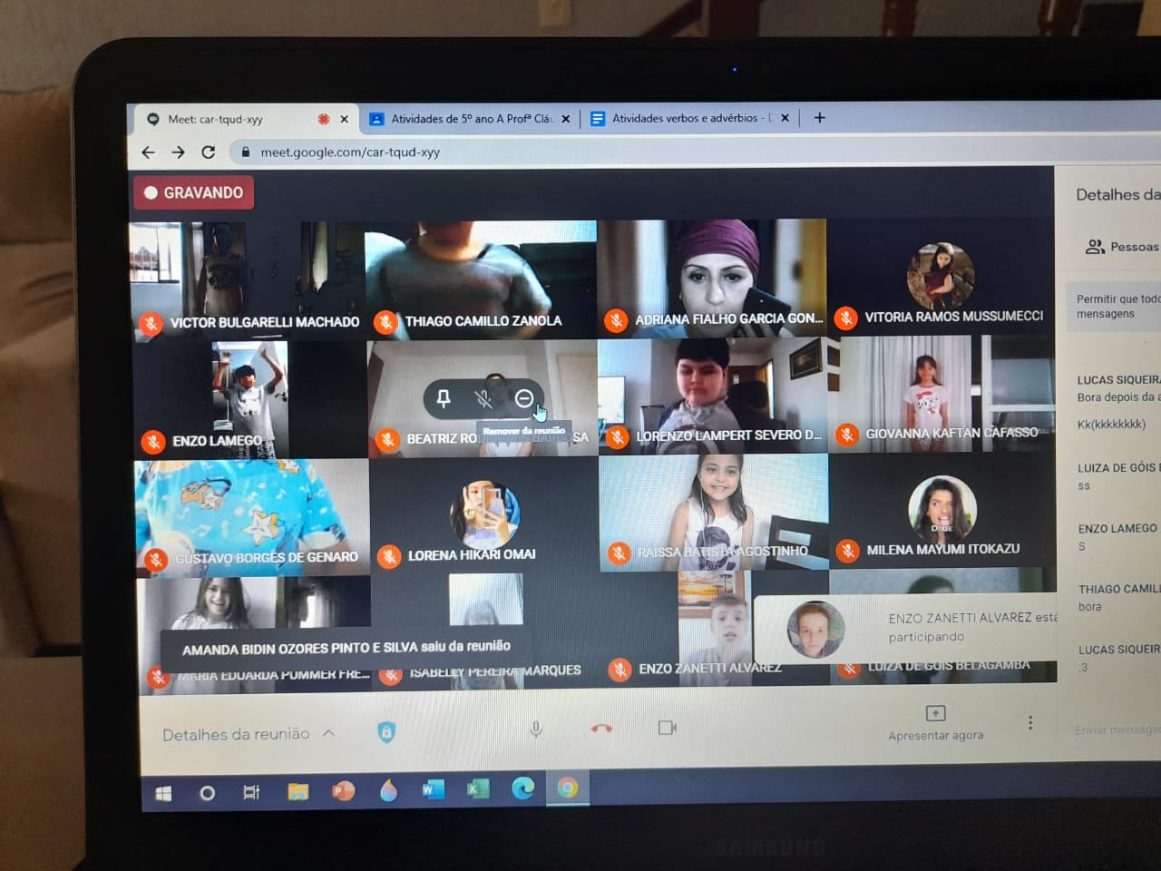1161x871 pixels.
Task: Mute Beatriz using the microphone overlay icon
Action: 483,398
